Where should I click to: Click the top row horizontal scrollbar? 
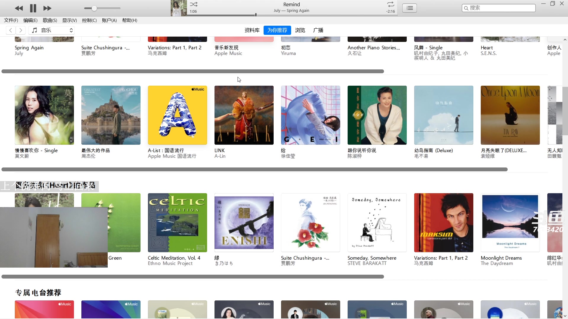coord(193,71)
